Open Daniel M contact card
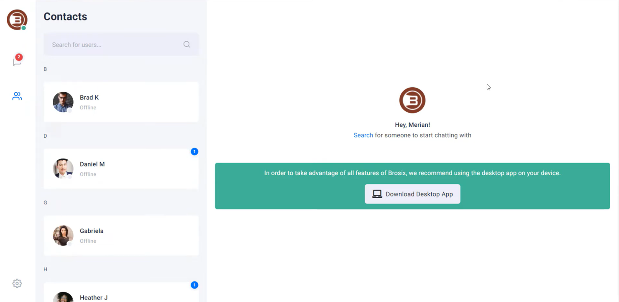 121,169
